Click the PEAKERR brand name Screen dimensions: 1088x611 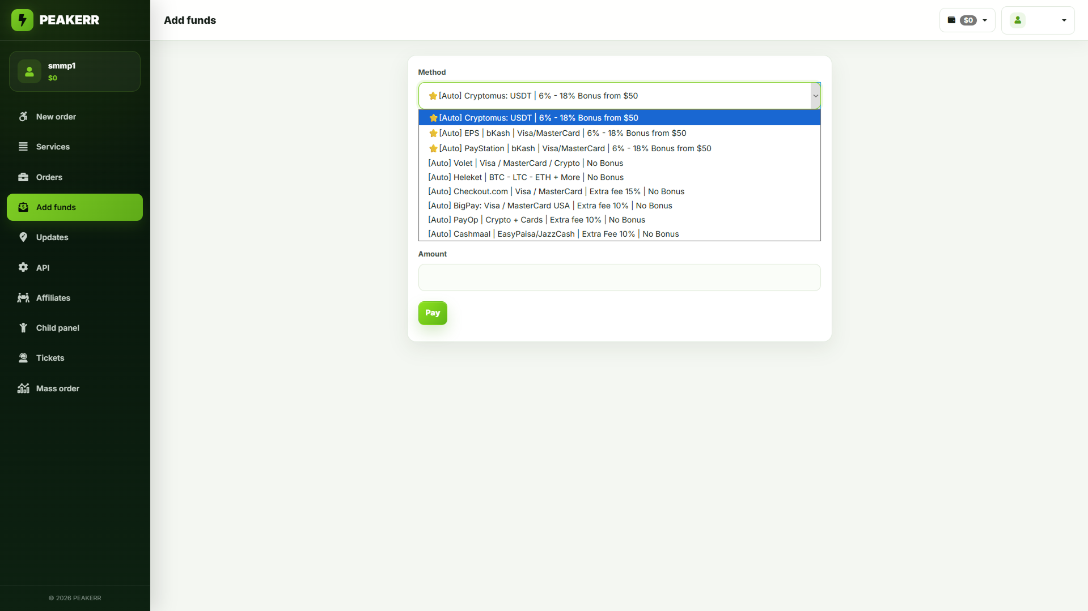[69, 20]
